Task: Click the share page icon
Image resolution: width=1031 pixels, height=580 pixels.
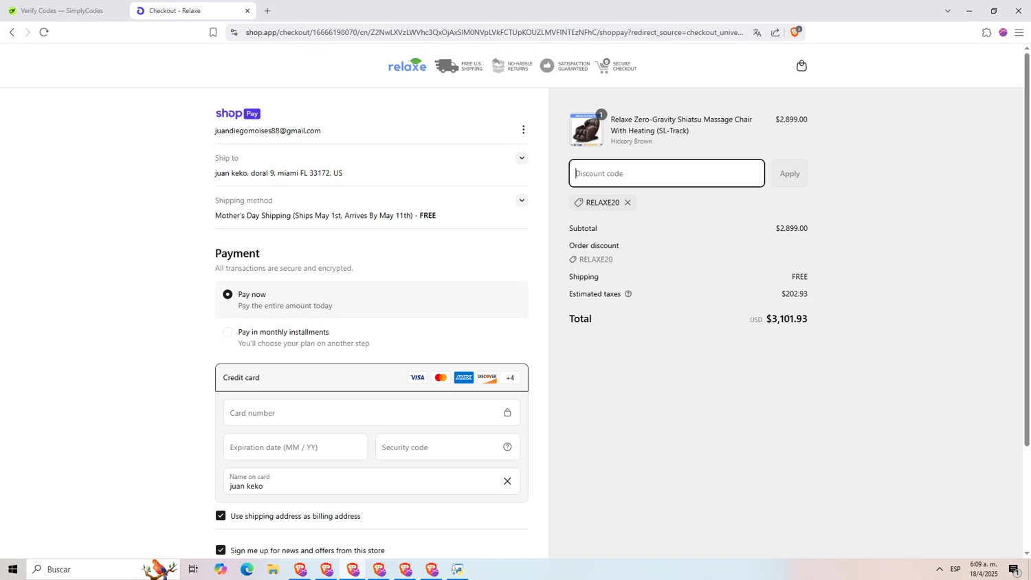Action: pyautogui.click(x=775, y=32)
